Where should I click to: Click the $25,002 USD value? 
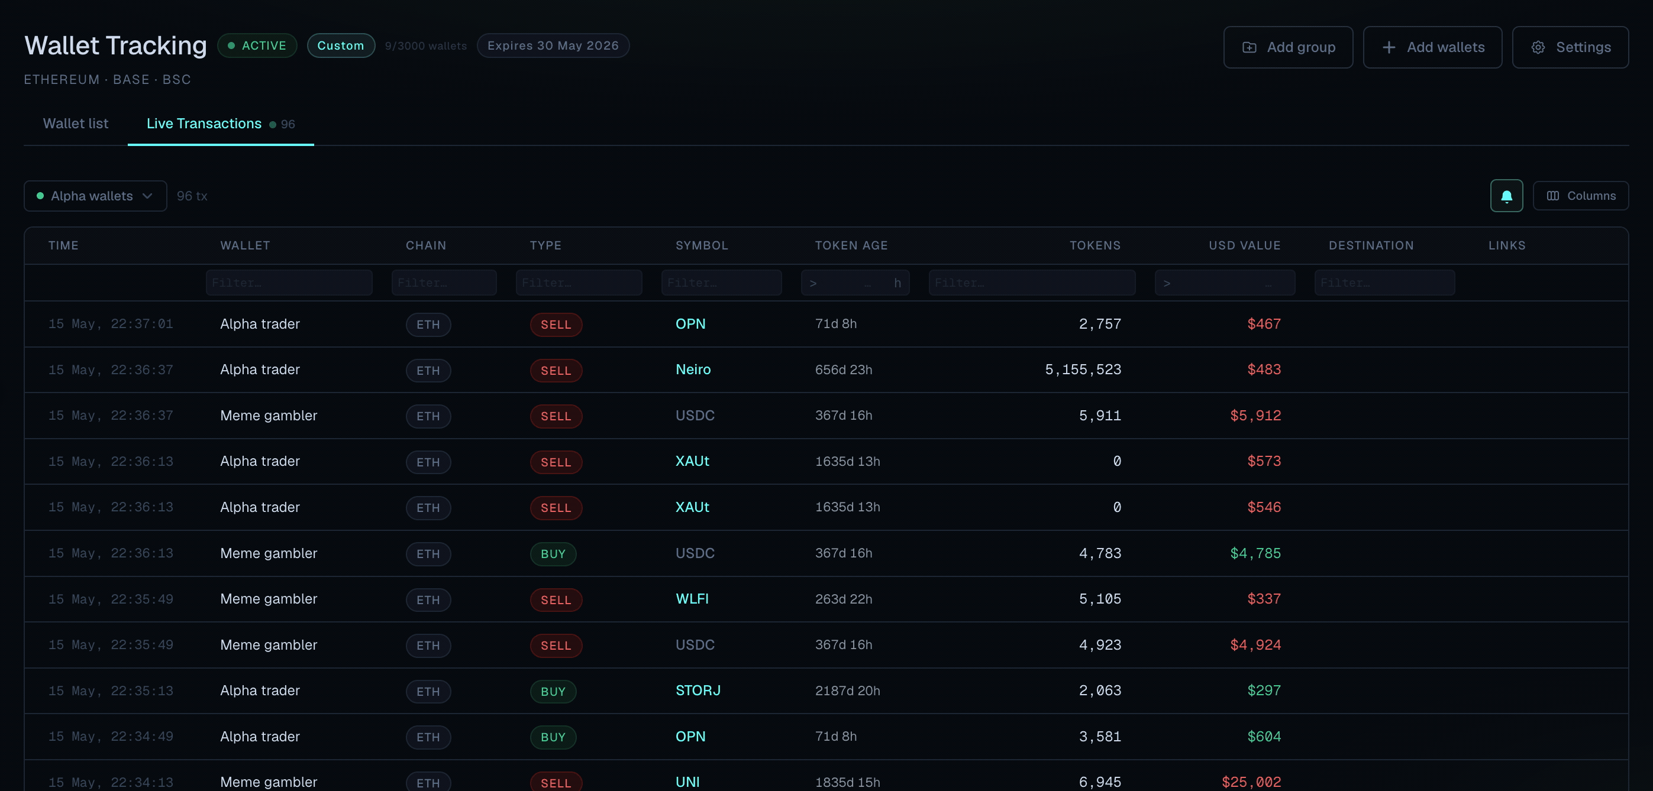tap(1251, 782)
